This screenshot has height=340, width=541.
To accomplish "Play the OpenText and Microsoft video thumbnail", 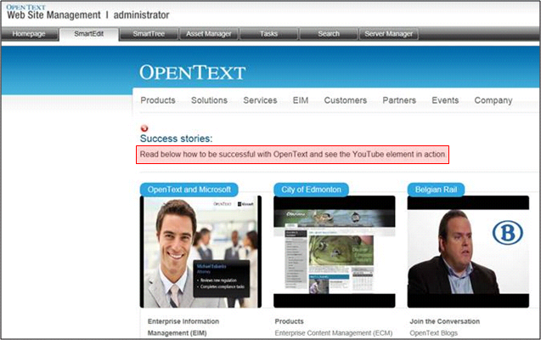I will tap(200, 252).
